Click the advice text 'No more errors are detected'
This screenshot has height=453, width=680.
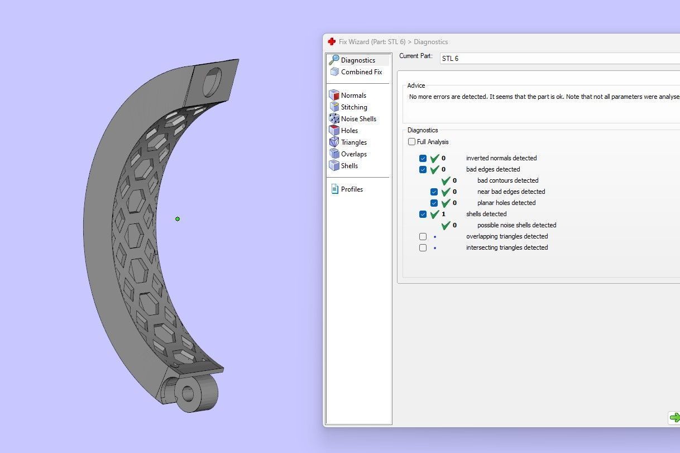(448, 97)
